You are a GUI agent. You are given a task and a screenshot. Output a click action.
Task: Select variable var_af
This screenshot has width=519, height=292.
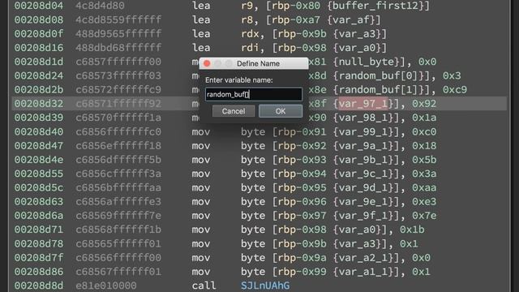[350, 19]
